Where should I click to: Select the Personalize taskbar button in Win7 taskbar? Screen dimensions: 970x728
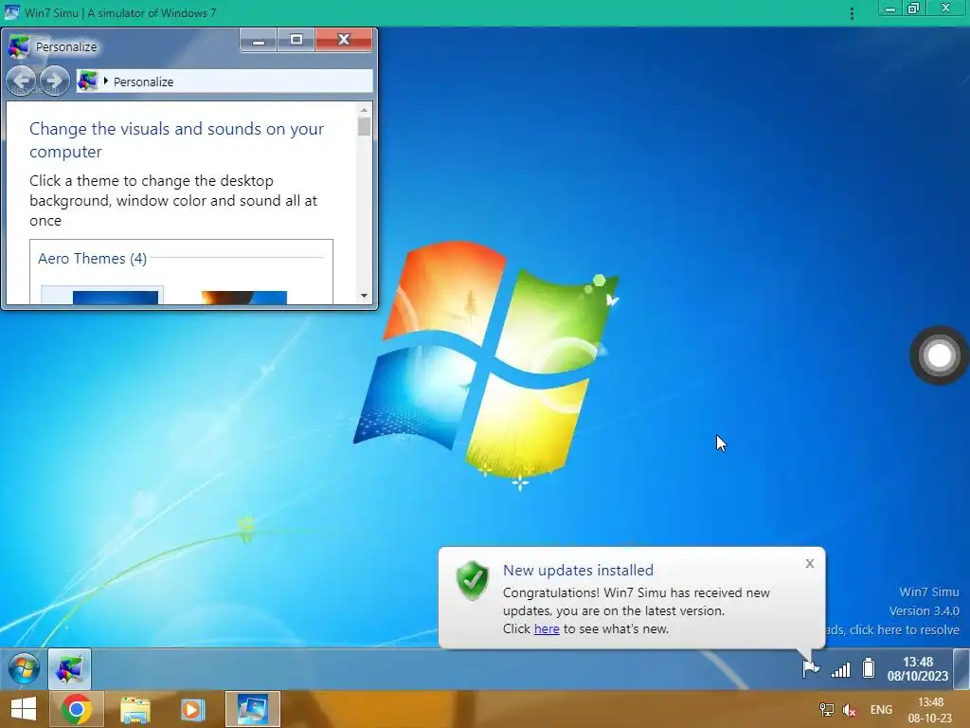[x=69, y=668]
